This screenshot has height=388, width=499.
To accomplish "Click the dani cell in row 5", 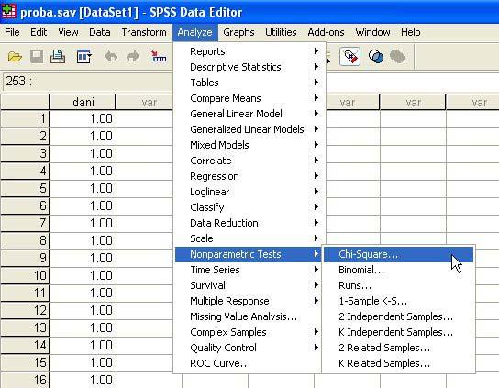I will tap(83, 188).
